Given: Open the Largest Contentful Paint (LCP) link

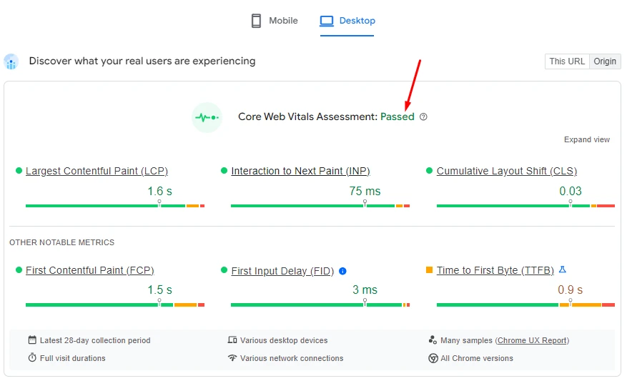Looking at the screenshot, I should click(x=97, y=171).
